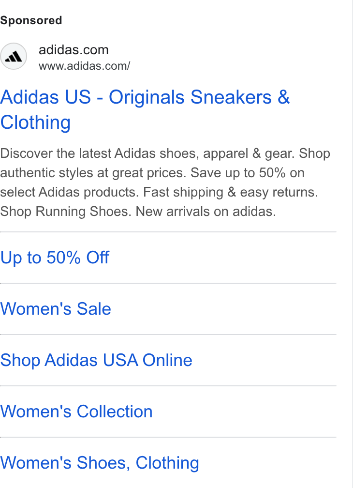Click the Save up to 50% phrase
The width and height of the screenshot is (353, 488).
[x=238, y=173]
